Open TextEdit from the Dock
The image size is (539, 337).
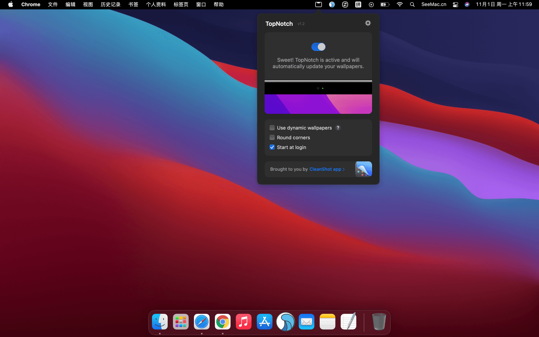348,322
